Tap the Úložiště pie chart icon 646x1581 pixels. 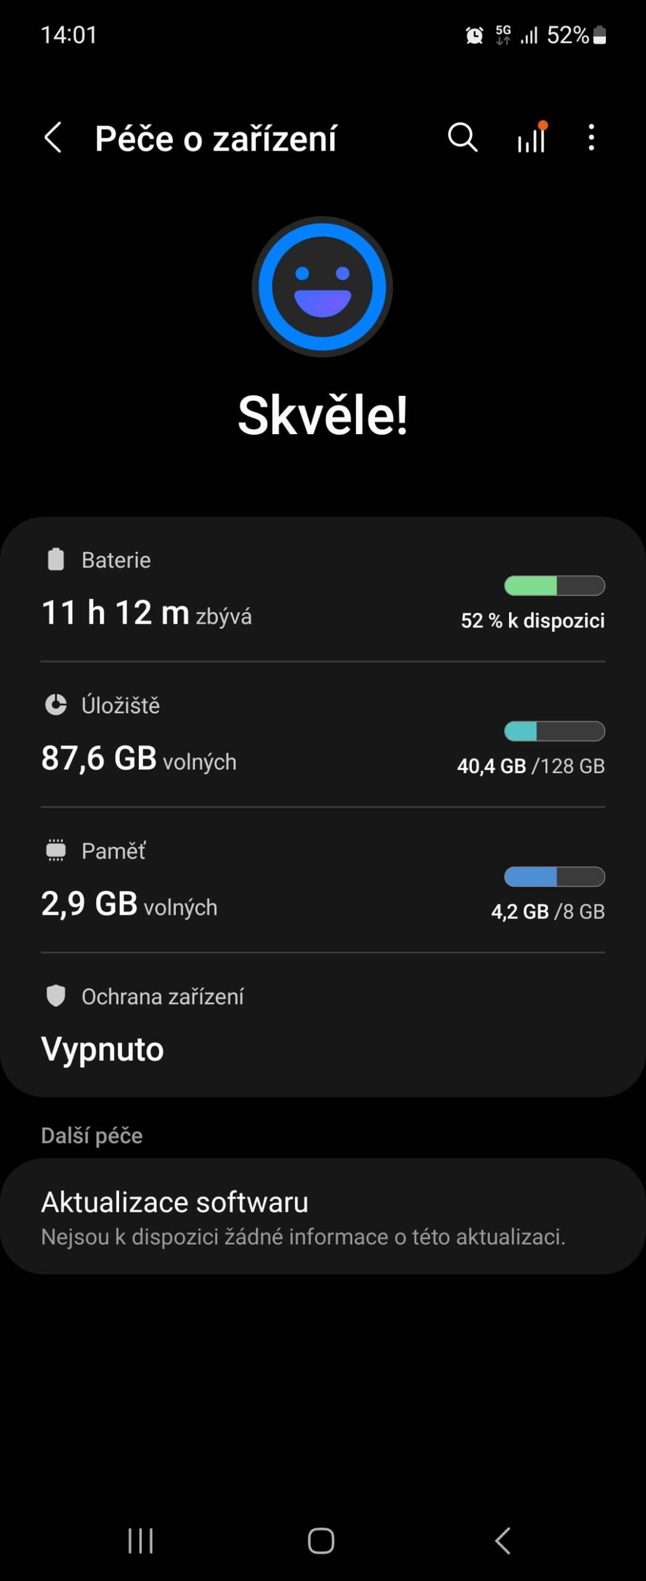(x=56, y=705)
